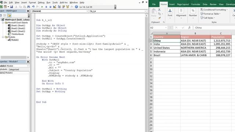Select Sheet2 (Sheet2) in project tree
Image resolution: width=235 pixels, height=132 pixels.
tap(18, 28)
